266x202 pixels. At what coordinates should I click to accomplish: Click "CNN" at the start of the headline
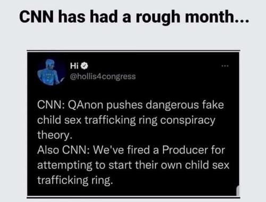click(x=36, y=16)
